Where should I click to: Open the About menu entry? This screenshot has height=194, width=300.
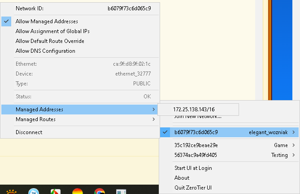182,178
